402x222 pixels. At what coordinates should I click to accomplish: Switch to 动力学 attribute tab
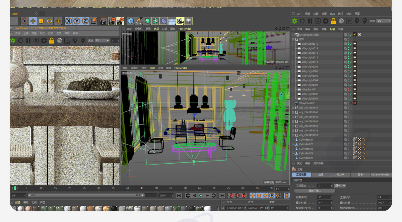pyautogui.click(x=340, y=174)
